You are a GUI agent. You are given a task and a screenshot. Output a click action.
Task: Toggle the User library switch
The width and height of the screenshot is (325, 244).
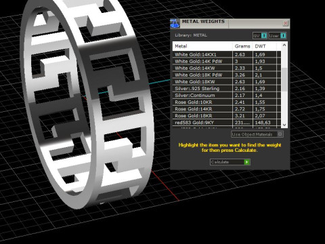coord(278,36)
